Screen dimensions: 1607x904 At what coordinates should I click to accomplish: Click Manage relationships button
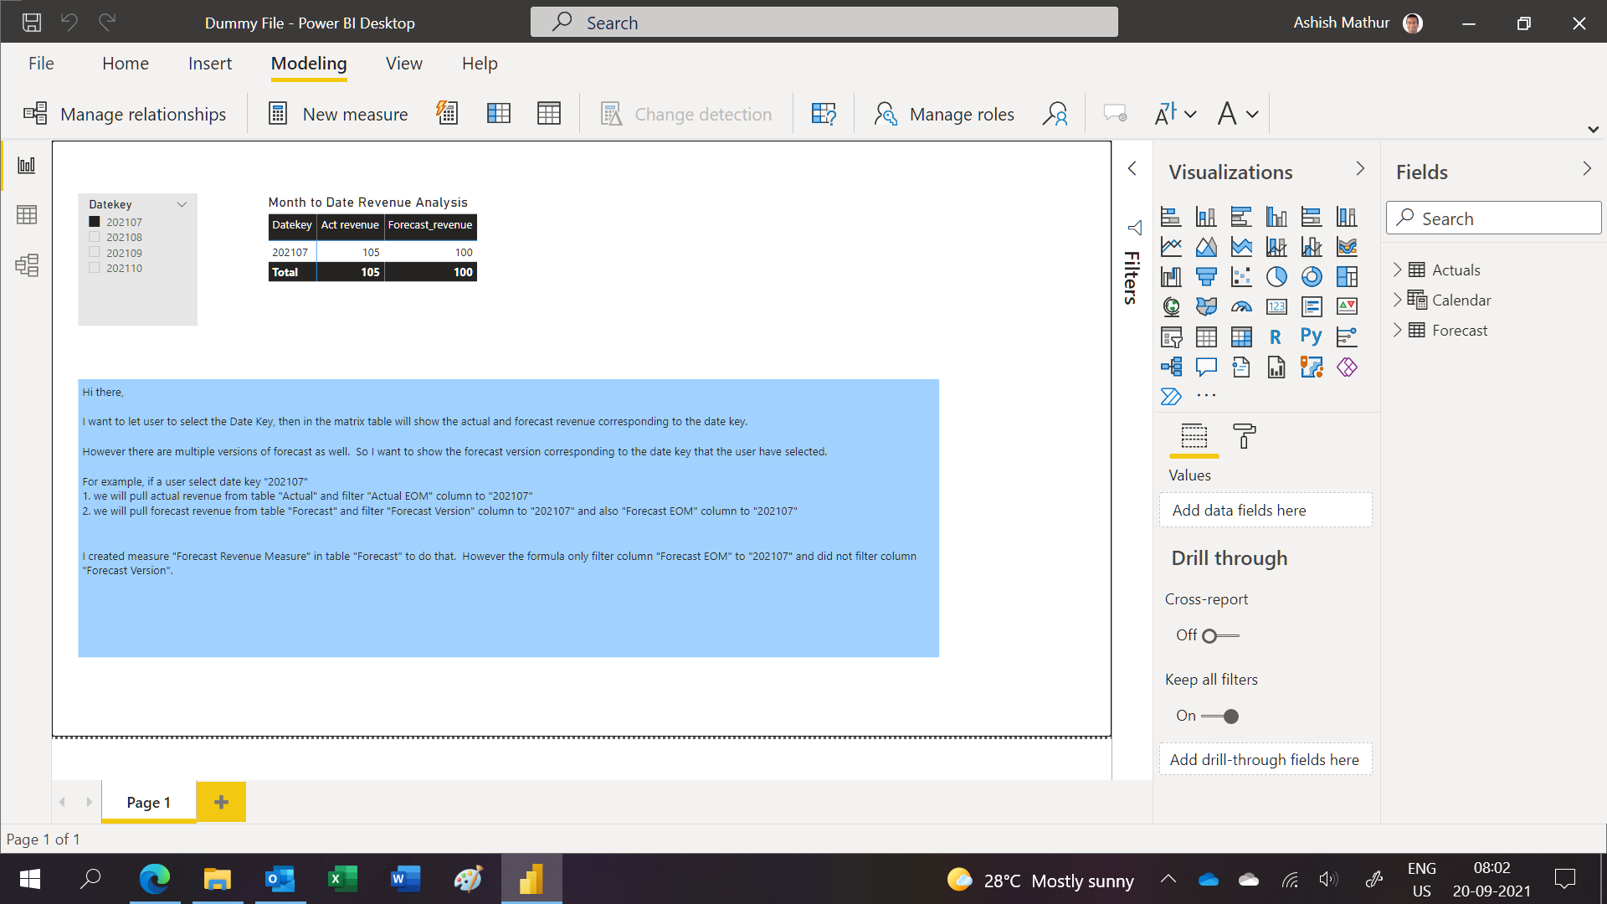[x=125, y=114]
